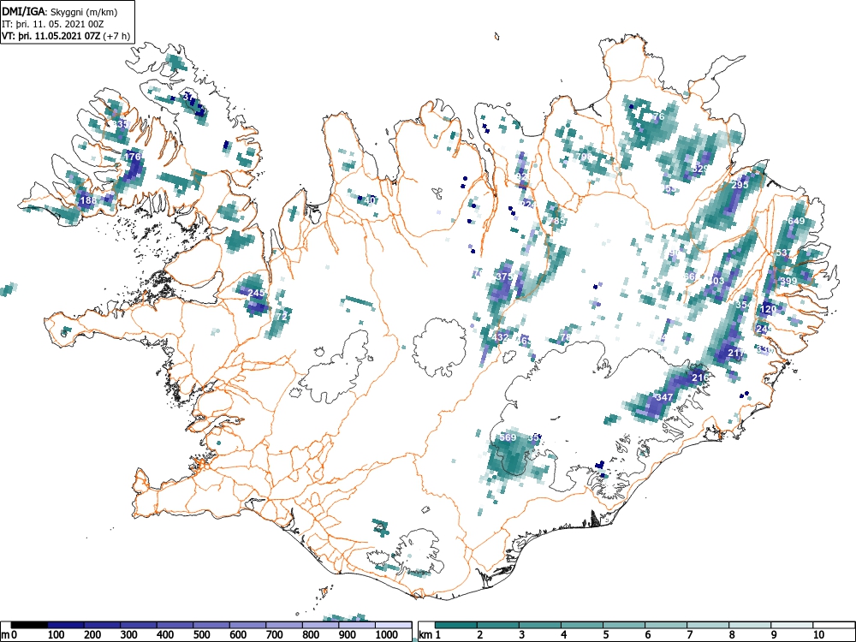This screenshot has width=856, height=642.
Task: Click the dark blue swatch between 100 and 200
Action: pyautogui.click(x=66, y=625)
